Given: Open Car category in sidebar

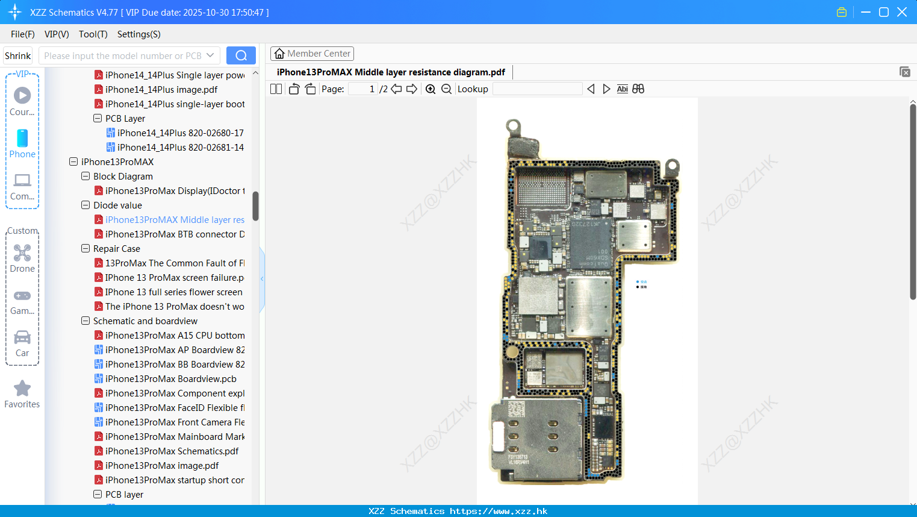Looking at the screenshot, I should 22,343.
